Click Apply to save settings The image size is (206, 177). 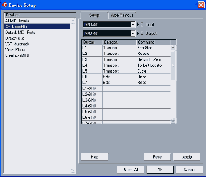pyautogui.click(x=187, y=157)
